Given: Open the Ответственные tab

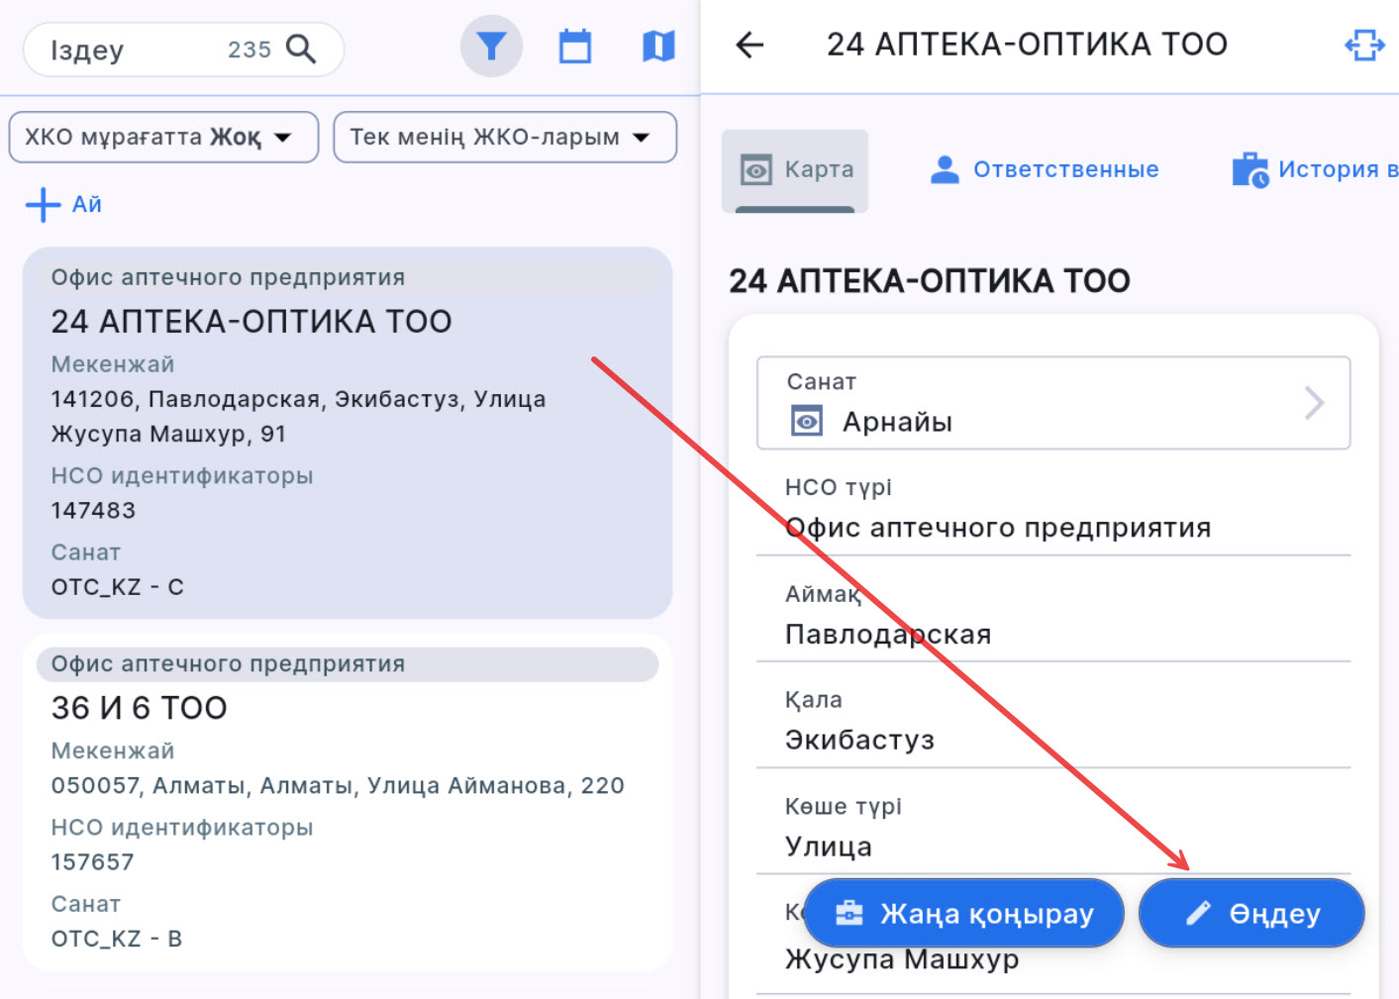Looking at the screenshot, I should 1045,170.
